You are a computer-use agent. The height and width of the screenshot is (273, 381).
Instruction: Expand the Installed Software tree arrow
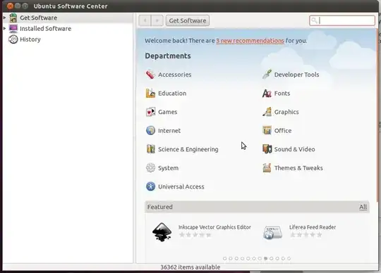pos(5,29)
